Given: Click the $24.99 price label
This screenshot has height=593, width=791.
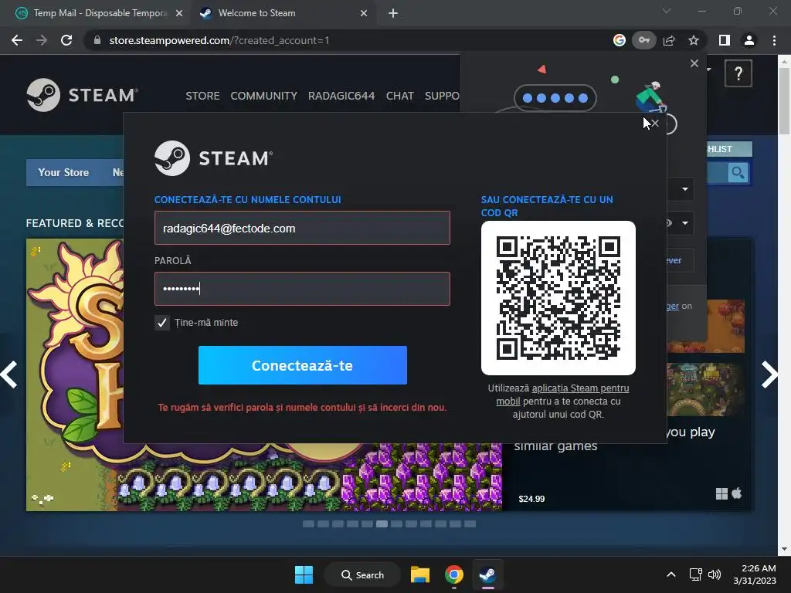Looking at the screenshot, I should (531, 499).
